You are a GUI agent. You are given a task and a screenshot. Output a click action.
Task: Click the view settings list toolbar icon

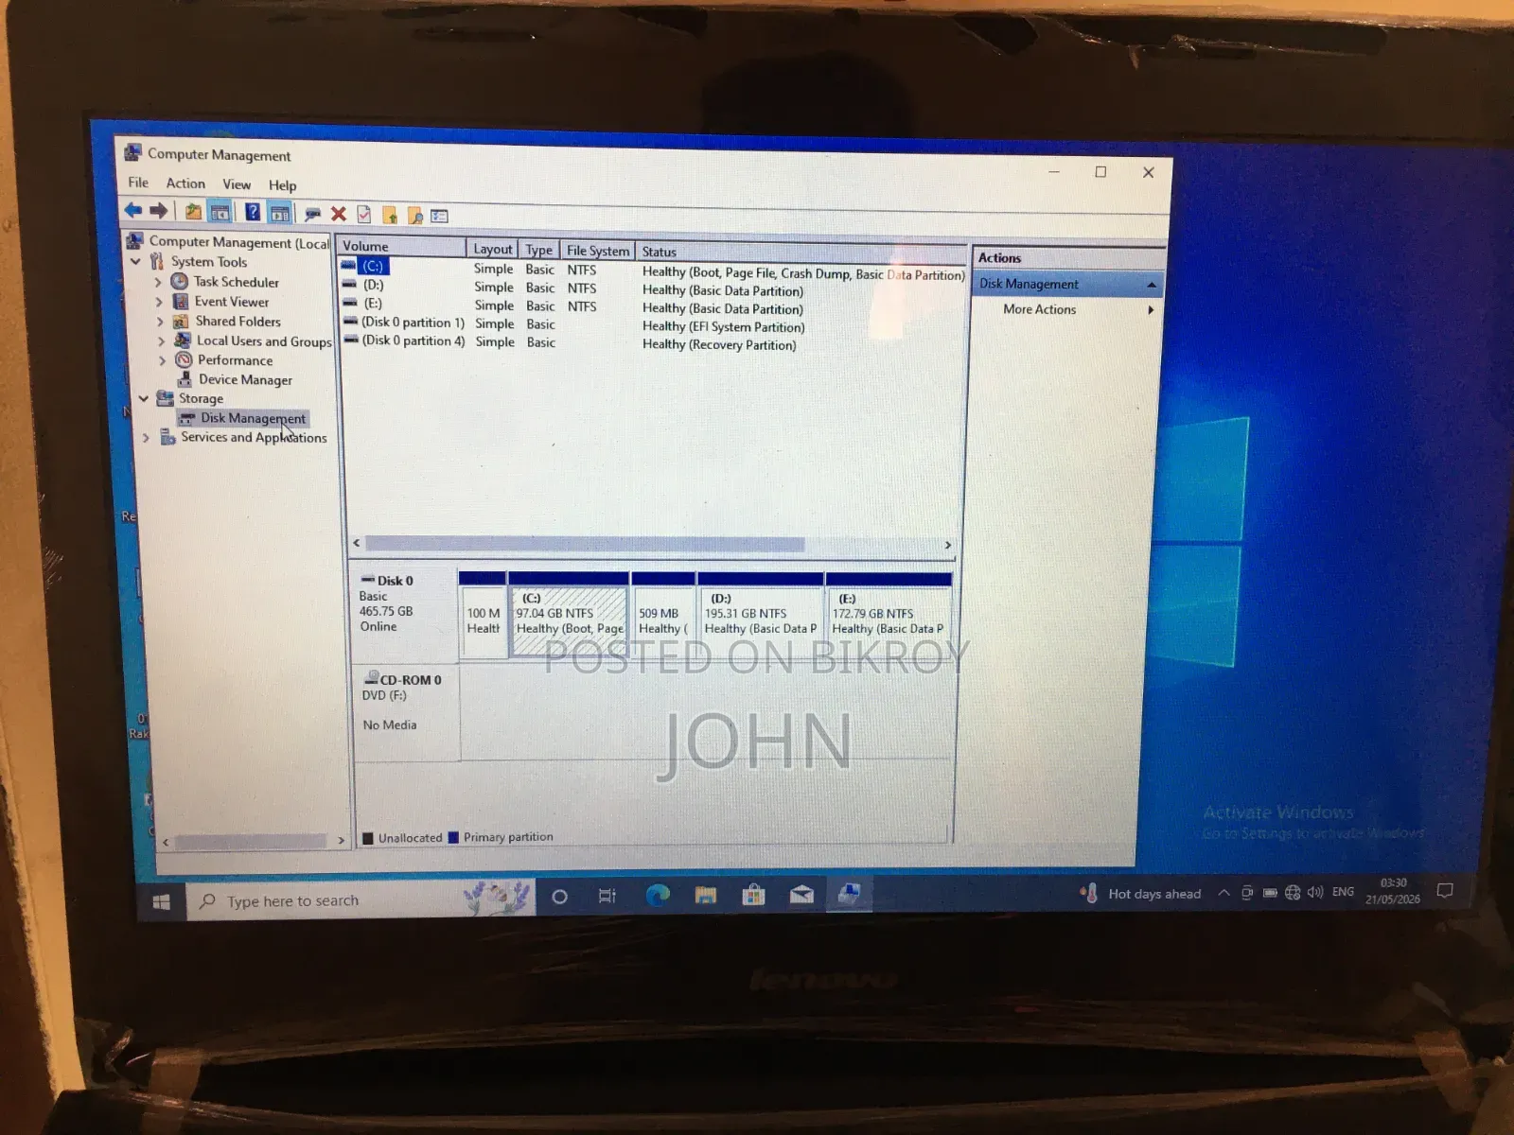[x=439, y=216]
